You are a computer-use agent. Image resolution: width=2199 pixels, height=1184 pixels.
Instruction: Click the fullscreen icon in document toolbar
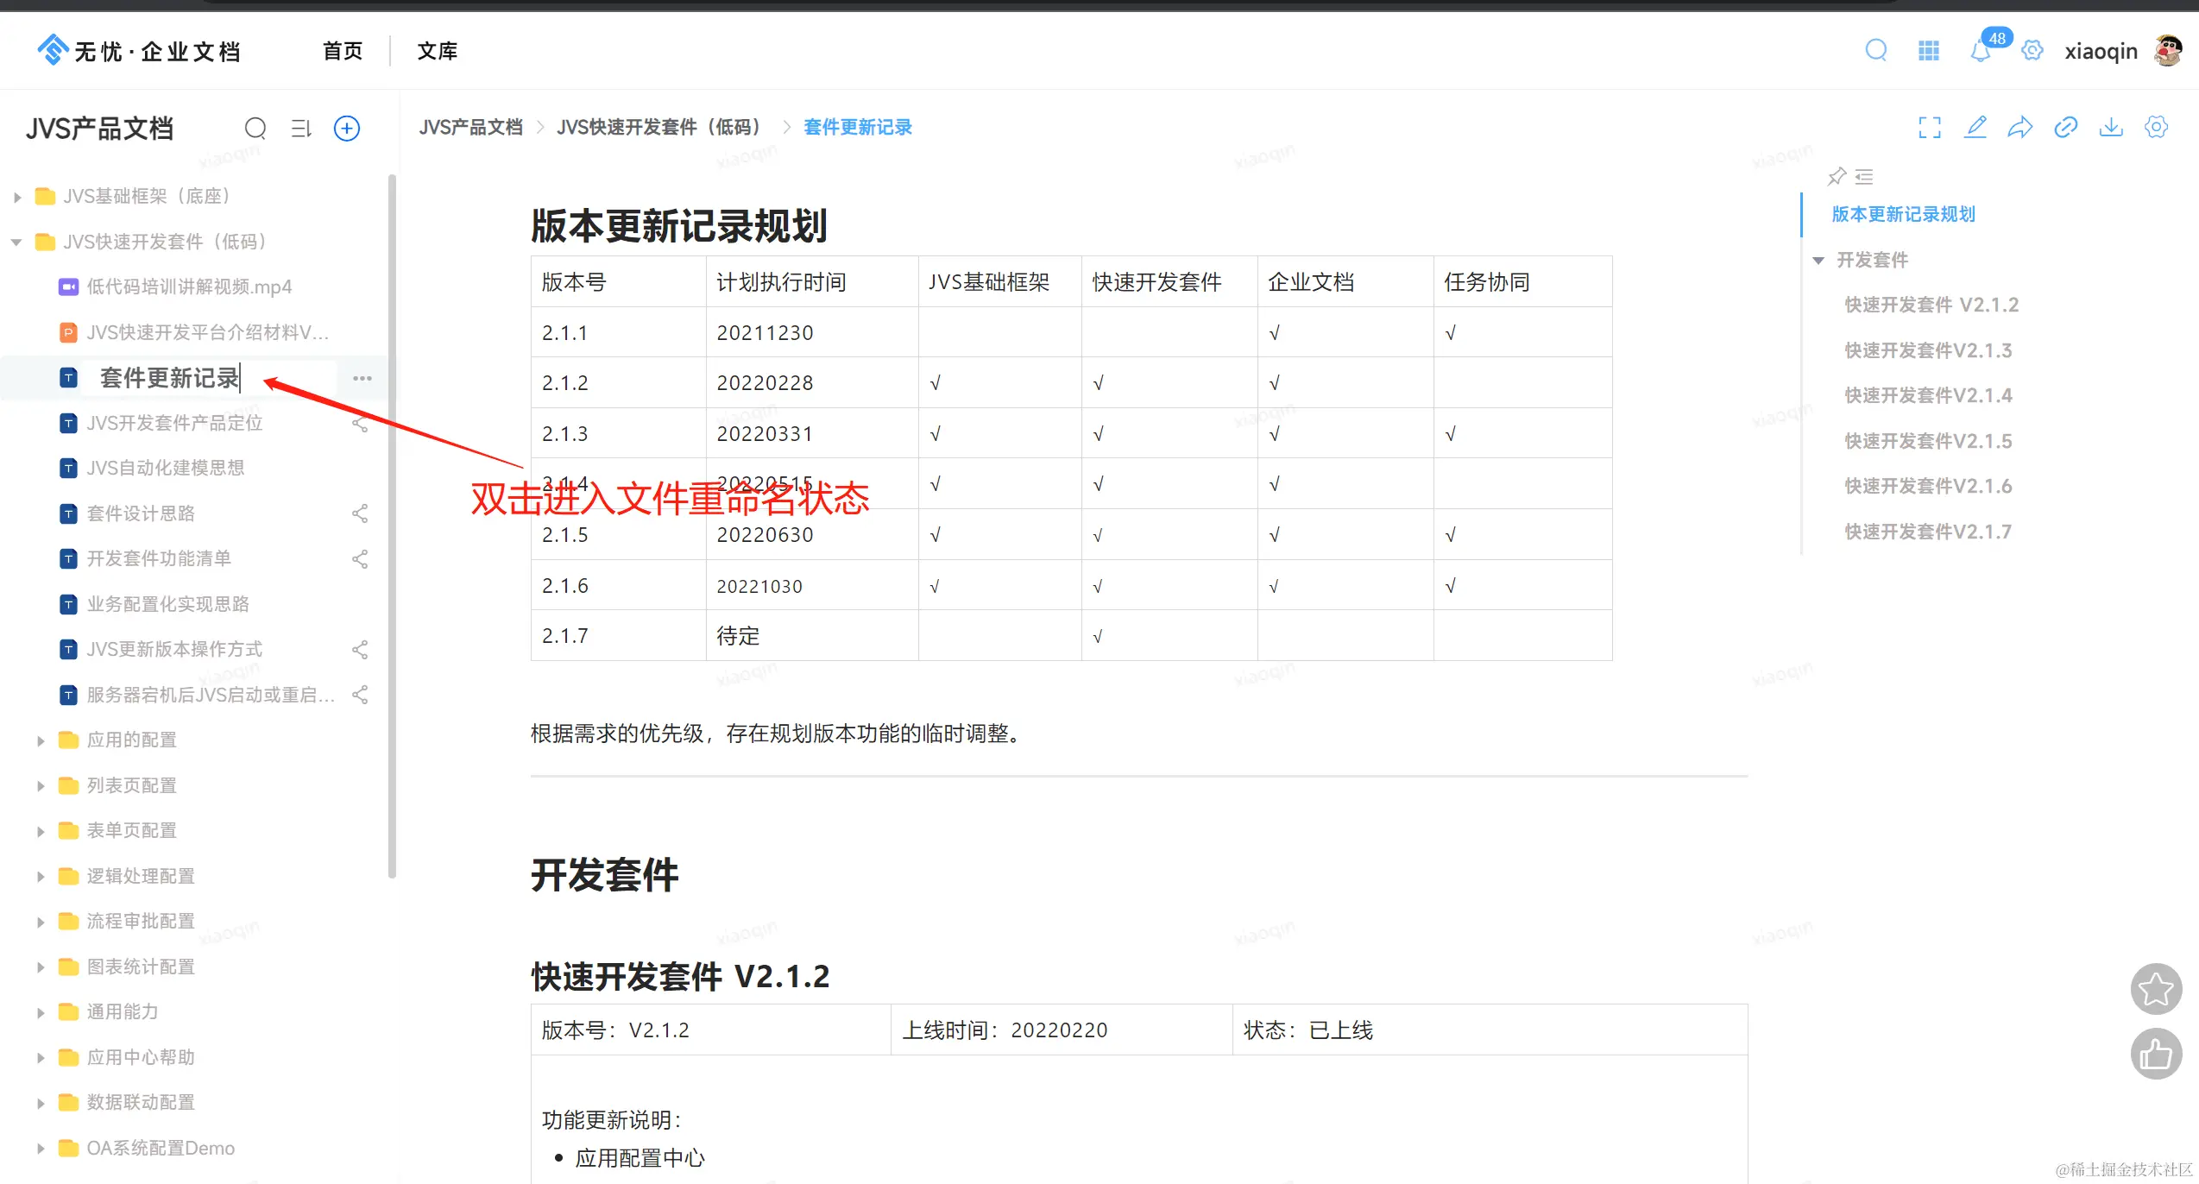point(1930,128)
